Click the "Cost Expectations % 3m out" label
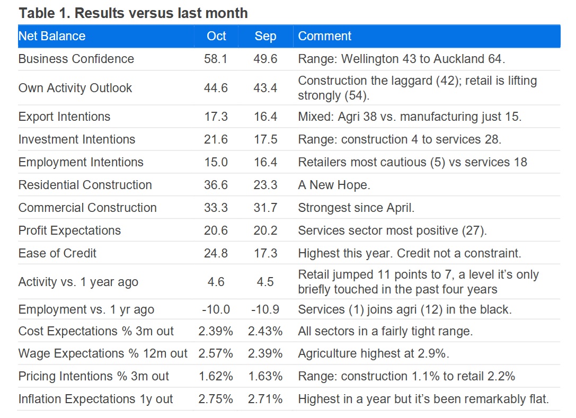 (x=96, y=332)
